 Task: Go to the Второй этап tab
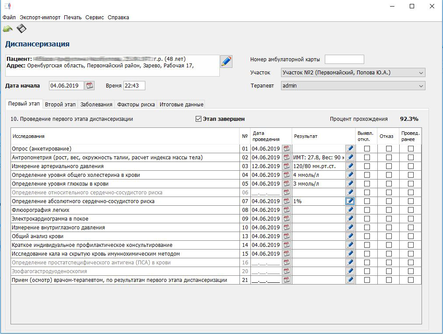point(60,105)
